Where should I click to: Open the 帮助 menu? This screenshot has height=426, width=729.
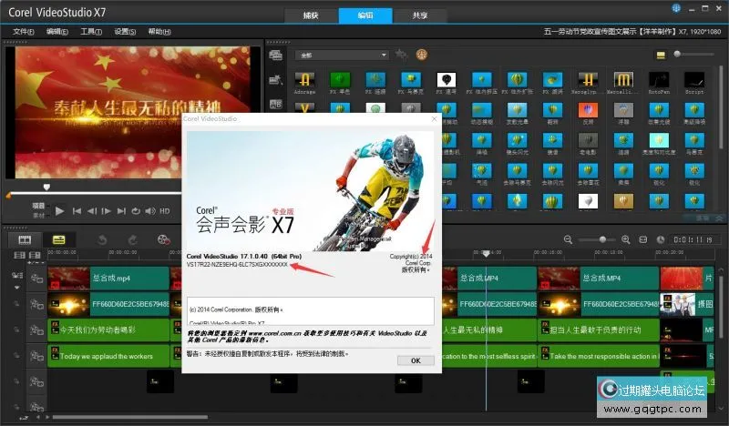(x=159, y=32)
